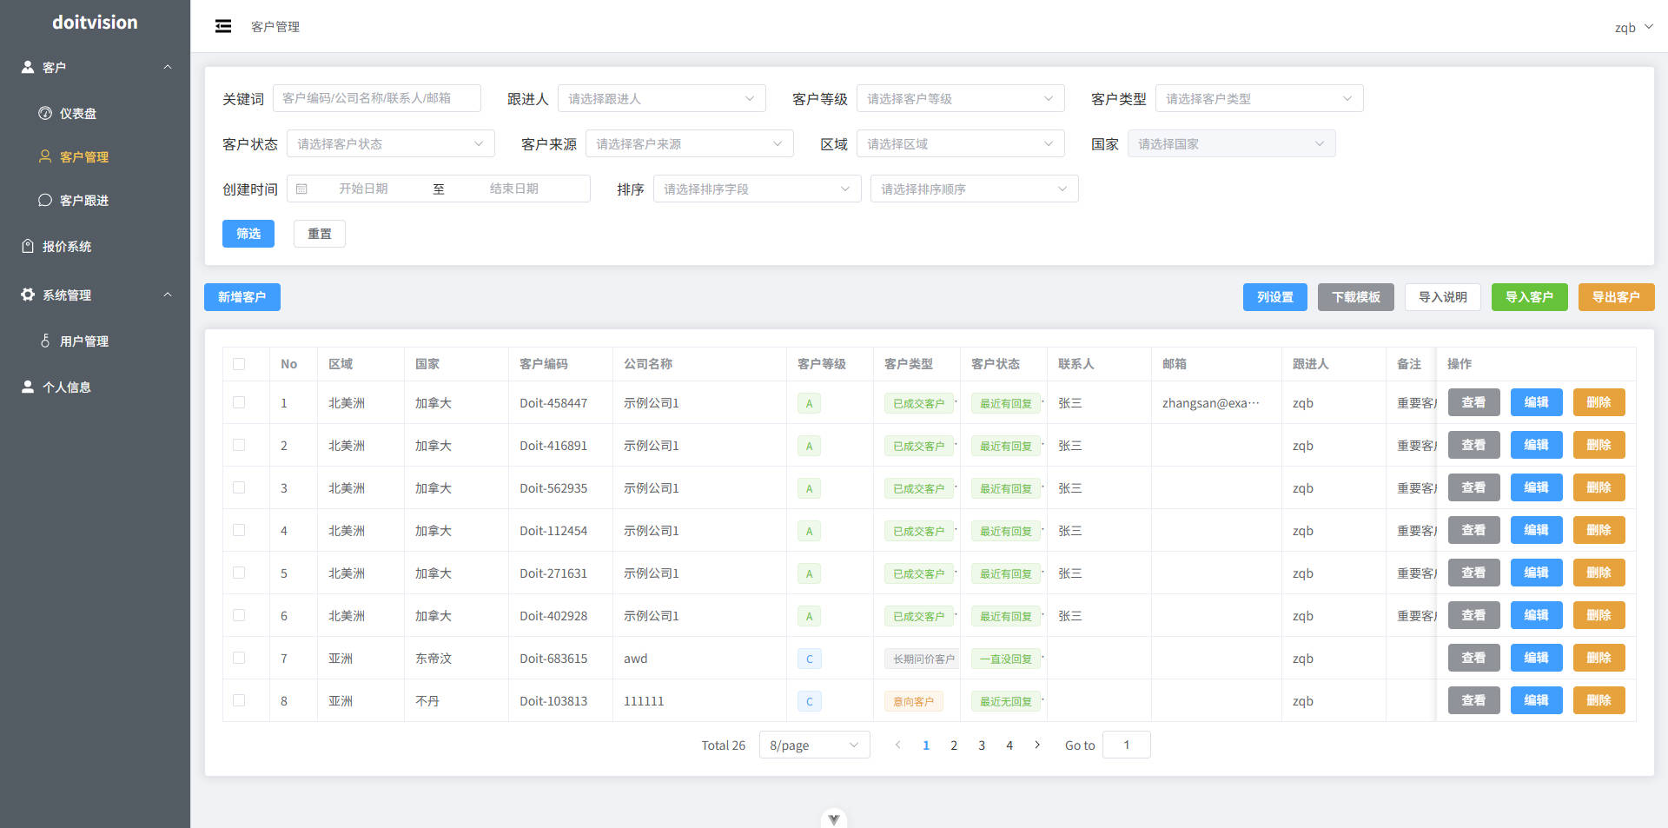Click the person icon beside 客户管理
1668x828 pixels.
(x=45, y=156)
